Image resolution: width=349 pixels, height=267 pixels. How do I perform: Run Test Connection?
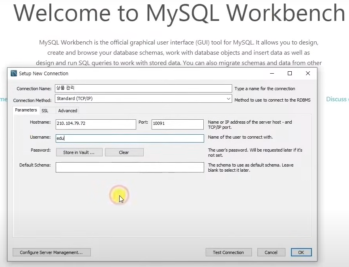(x=229, y=252)
